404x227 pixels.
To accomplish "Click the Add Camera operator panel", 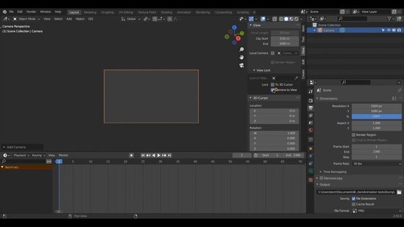I will pos(22,147).
